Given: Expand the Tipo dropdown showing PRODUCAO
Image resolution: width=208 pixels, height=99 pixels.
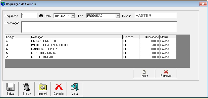Looking at the screenshot, I should pos(117,16).
